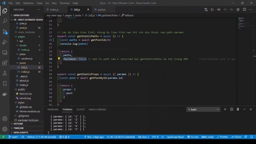Screen dimensions: 256x144
Task: Show the lightbulb code actions on line 30
Action: tap(59, 59)
